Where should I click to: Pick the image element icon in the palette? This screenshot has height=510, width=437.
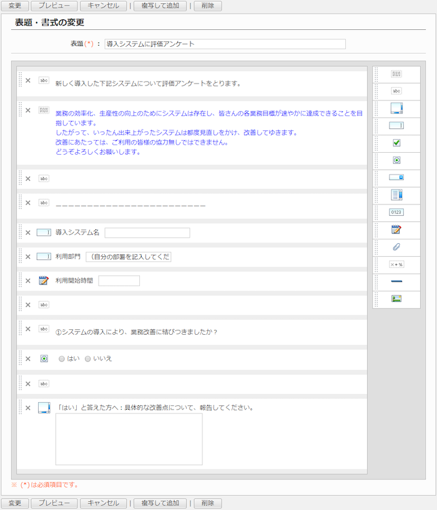tap(396, 299)
